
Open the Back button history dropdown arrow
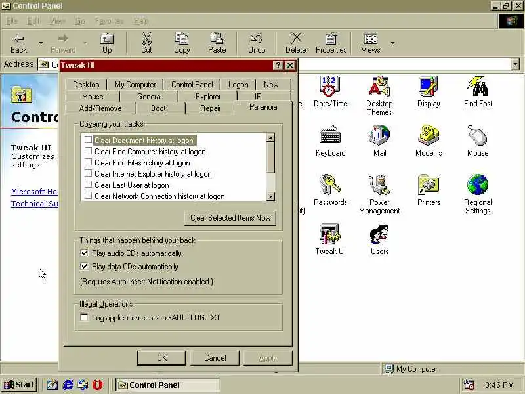pos(41,43)
